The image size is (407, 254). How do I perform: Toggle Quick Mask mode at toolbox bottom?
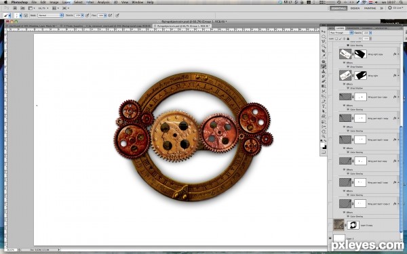(324, 152)
